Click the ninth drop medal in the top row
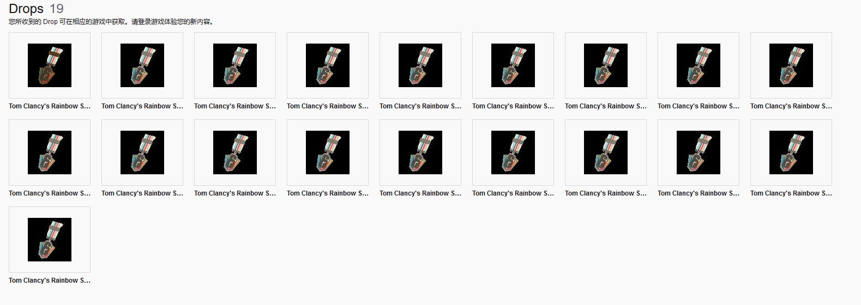 [791, 65]
